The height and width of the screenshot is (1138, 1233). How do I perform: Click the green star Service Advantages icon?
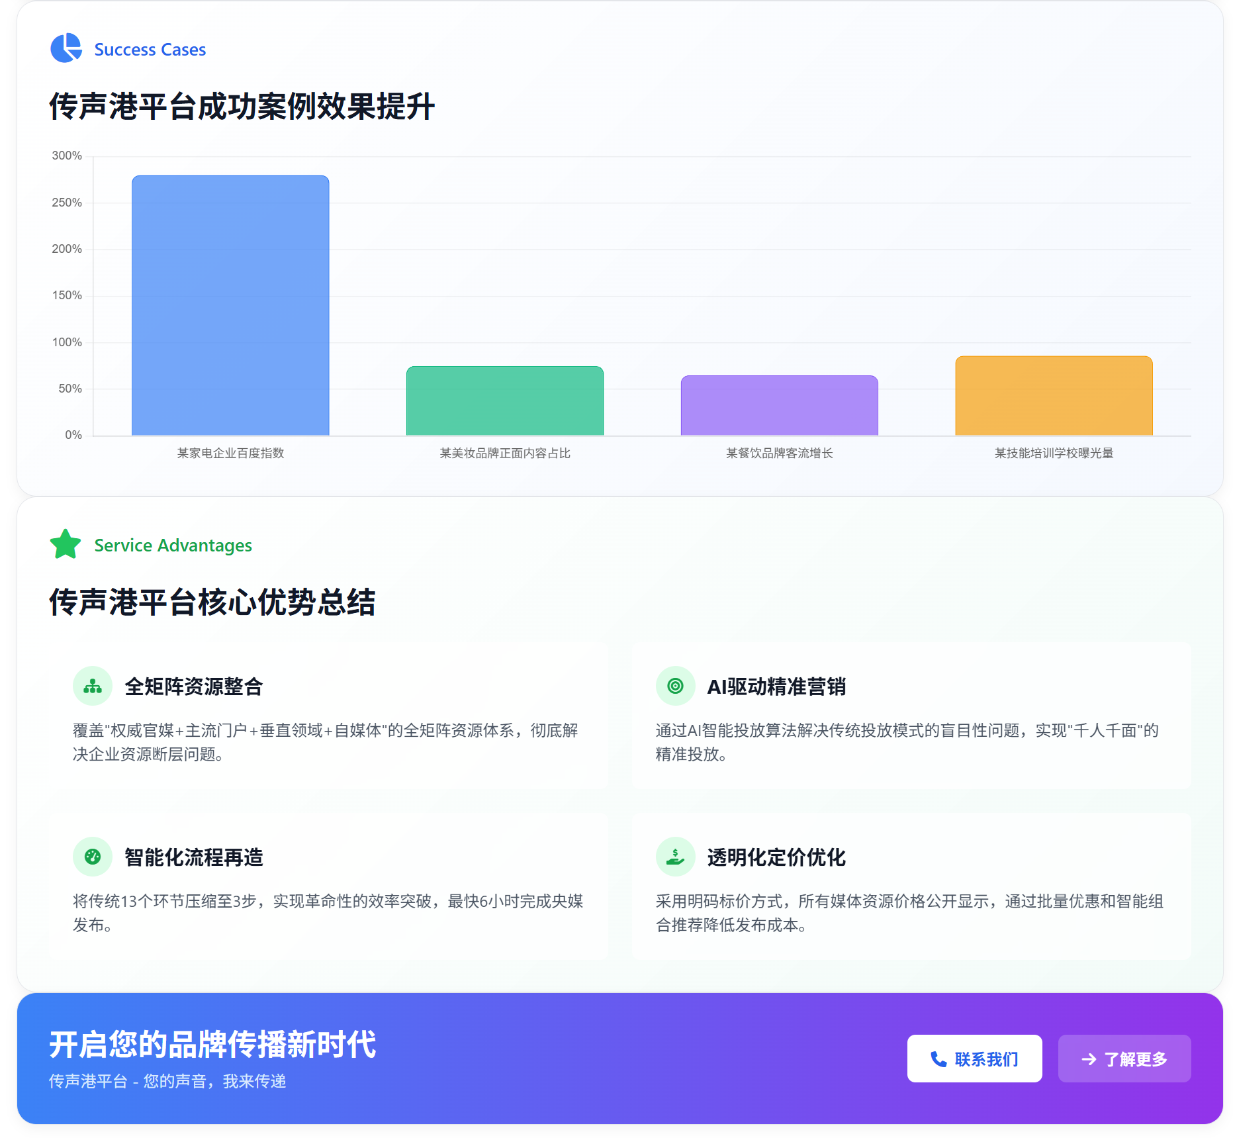pyautogui.click(x=66, y=544)
